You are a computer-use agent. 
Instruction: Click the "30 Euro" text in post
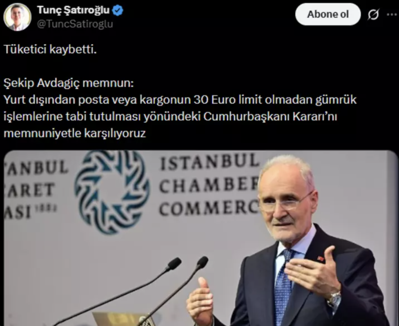215,100
